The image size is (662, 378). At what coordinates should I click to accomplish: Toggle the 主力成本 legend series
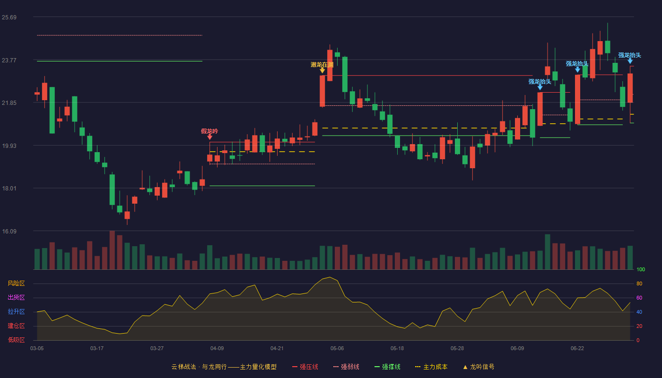point(431,367)
